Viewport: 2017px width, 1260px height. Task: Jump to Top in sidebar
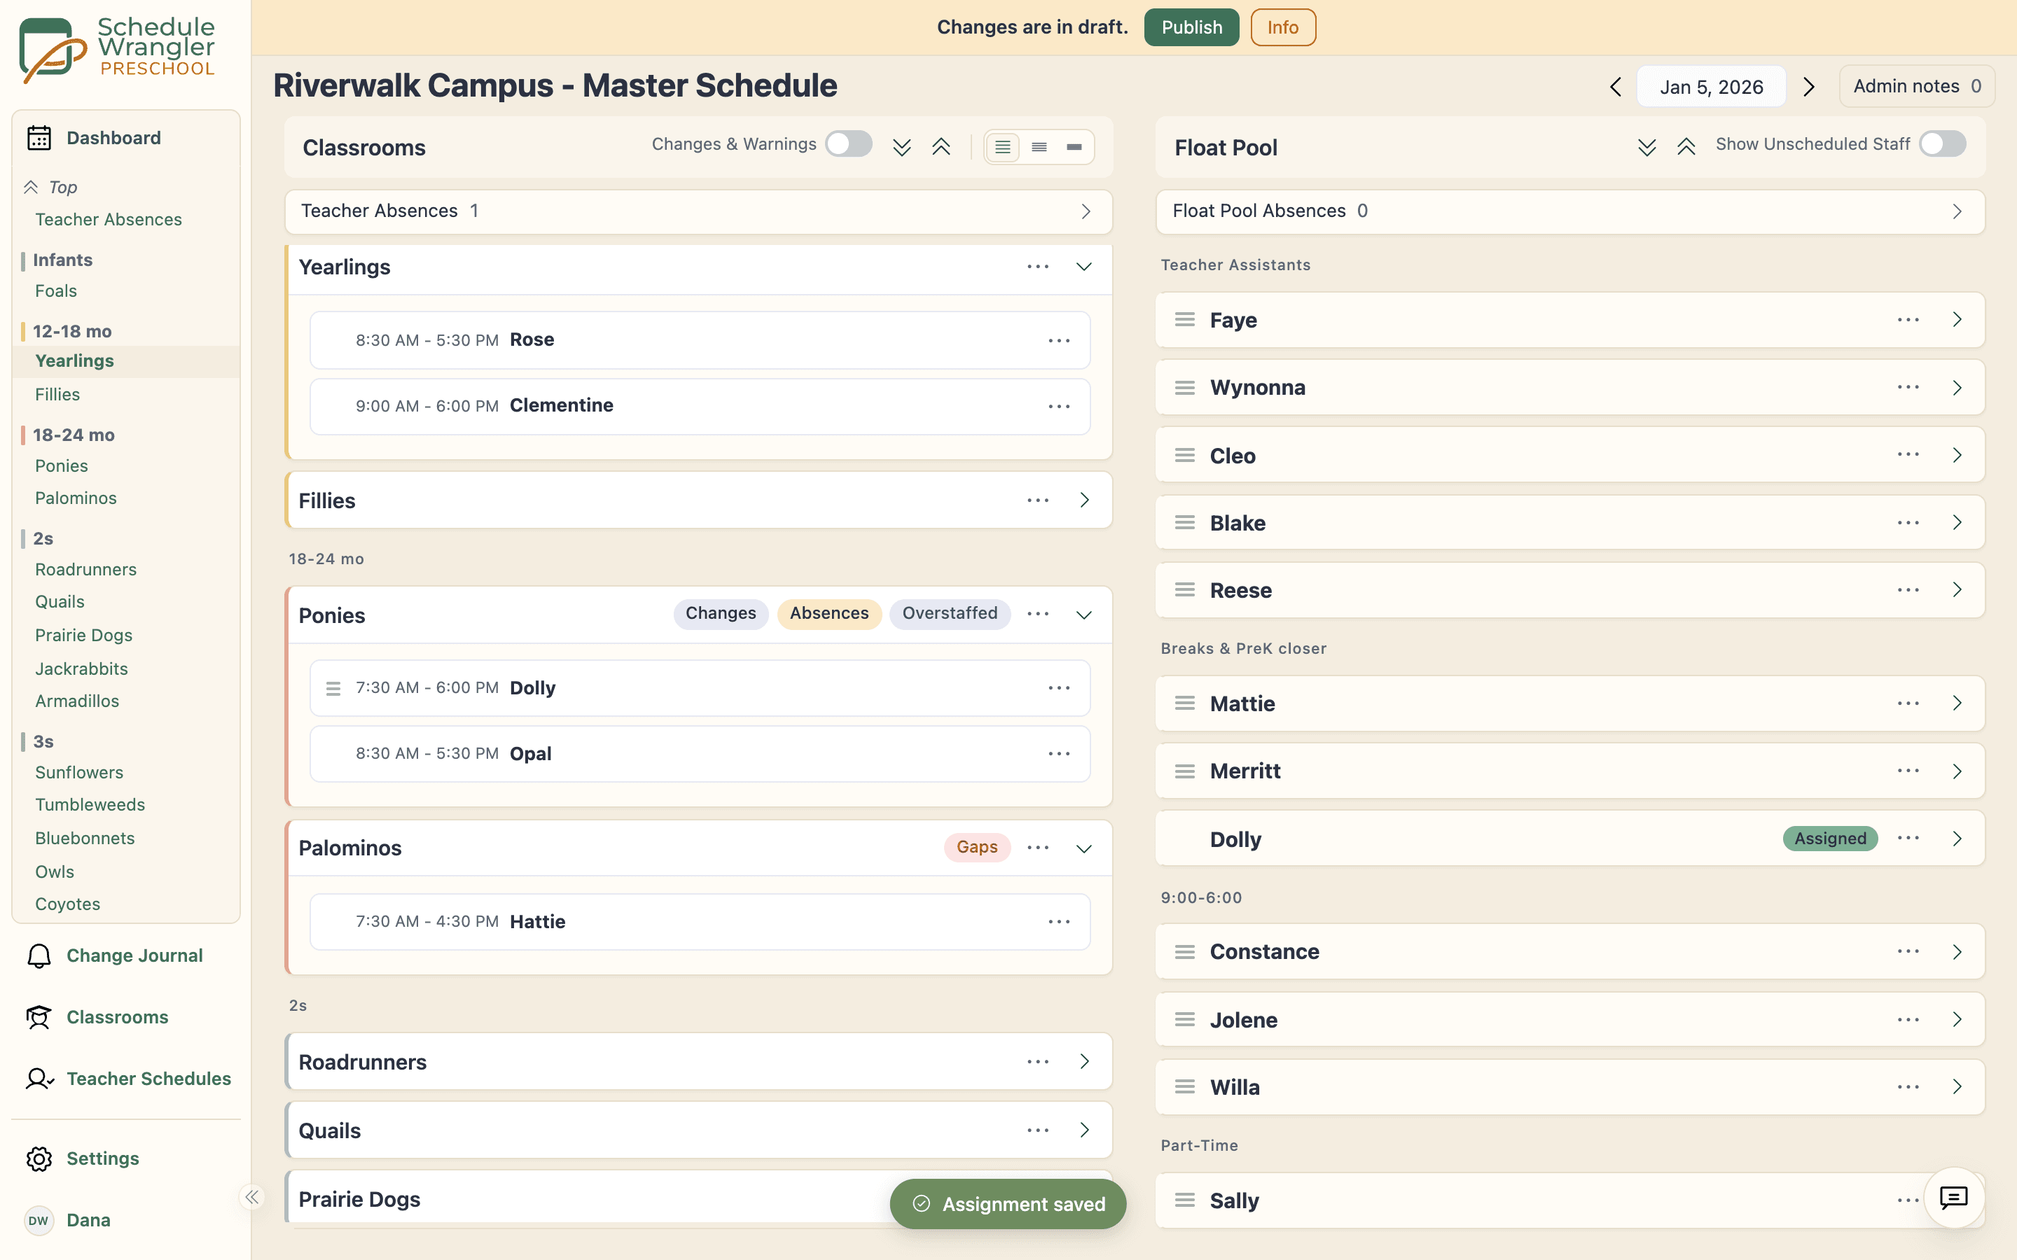click(62, 188)
